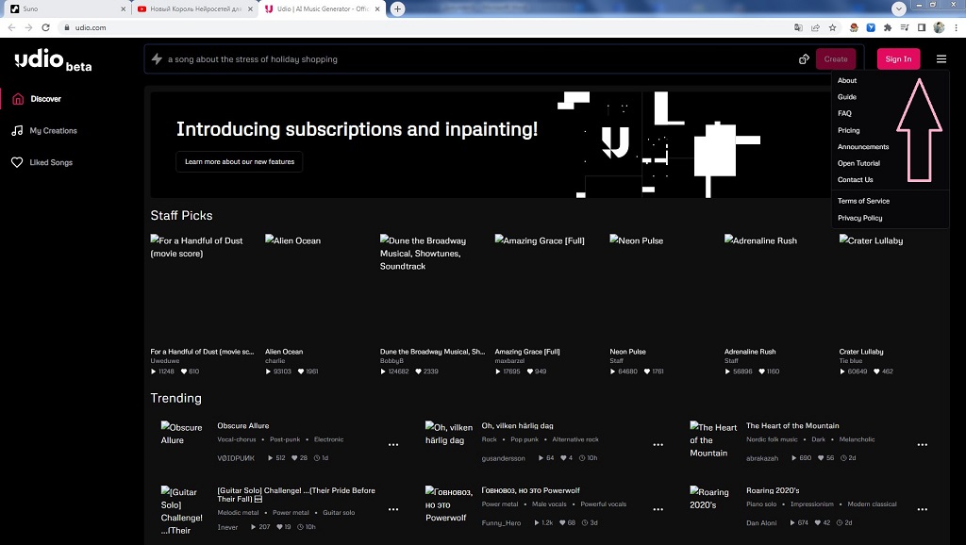Click the dice randomize prompt icon
Viewport: 966px width, 545px height.
click(x=804, y=59)
